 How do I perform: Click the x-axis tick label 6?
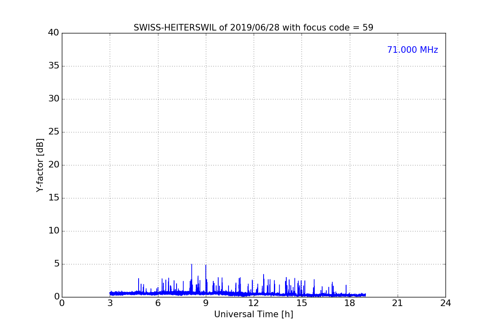click(158, 303)
